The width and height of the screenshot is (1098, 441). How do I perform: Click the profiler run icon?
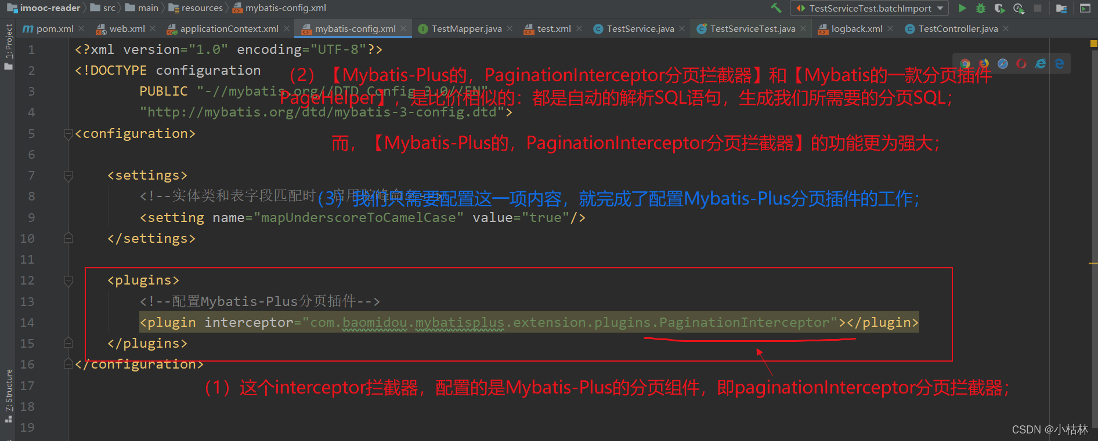(1018, 8)
